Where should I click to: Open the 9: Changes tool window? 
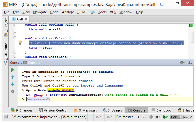(22, 110)
